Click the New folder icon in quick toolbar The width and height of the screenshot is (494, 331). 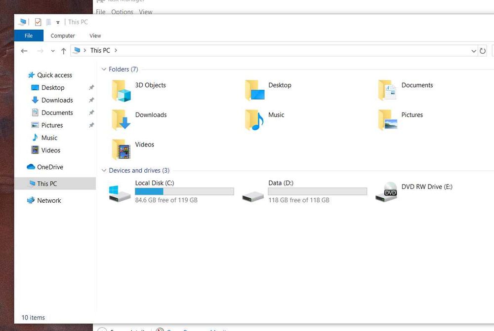tap(48, 22)
